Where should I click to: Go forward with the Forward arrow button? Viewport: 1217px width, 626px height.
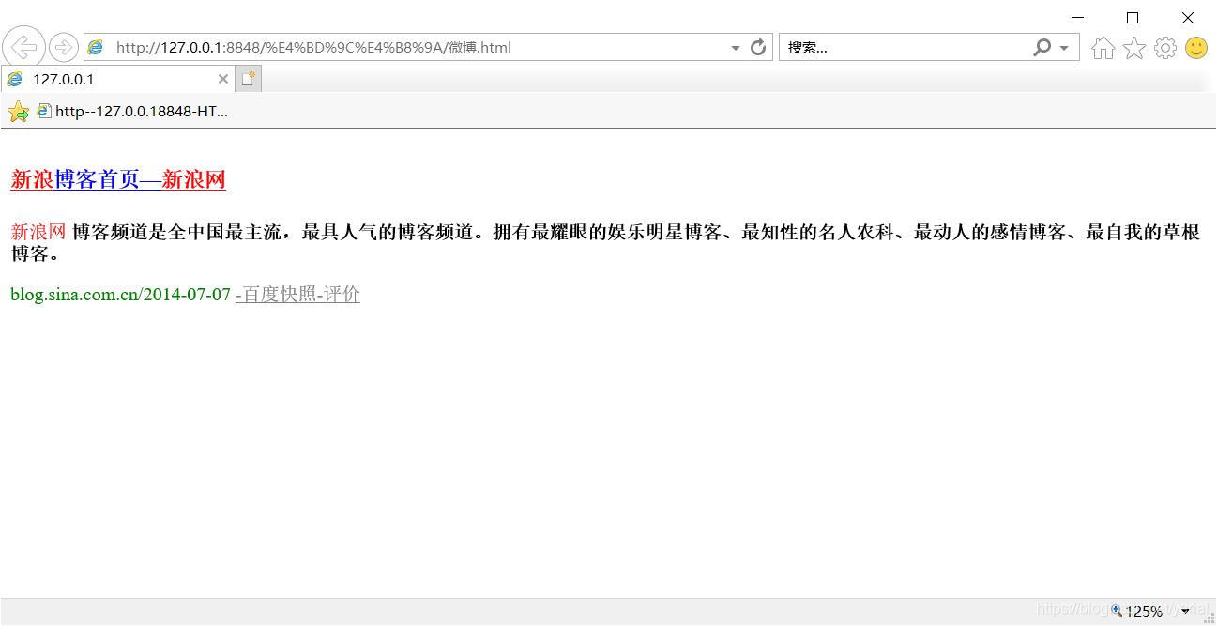pos(64,47)
